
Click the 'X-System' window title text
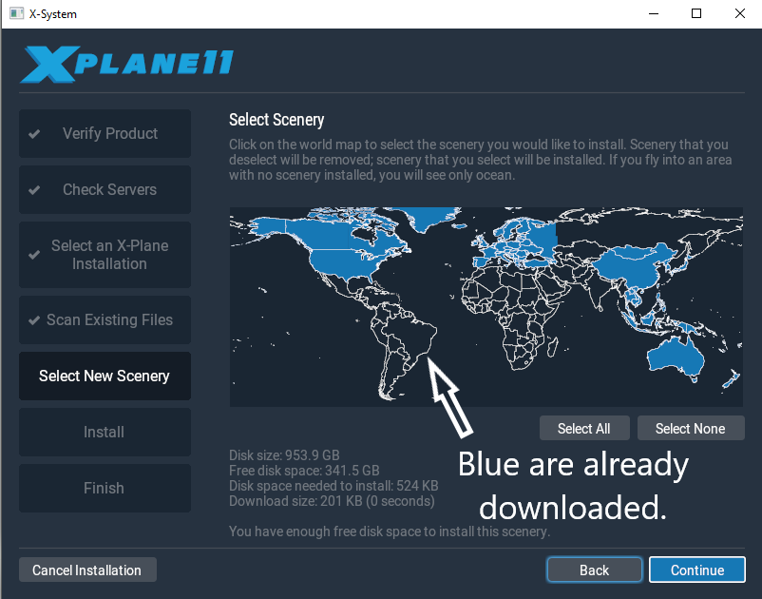coord(53,14)
